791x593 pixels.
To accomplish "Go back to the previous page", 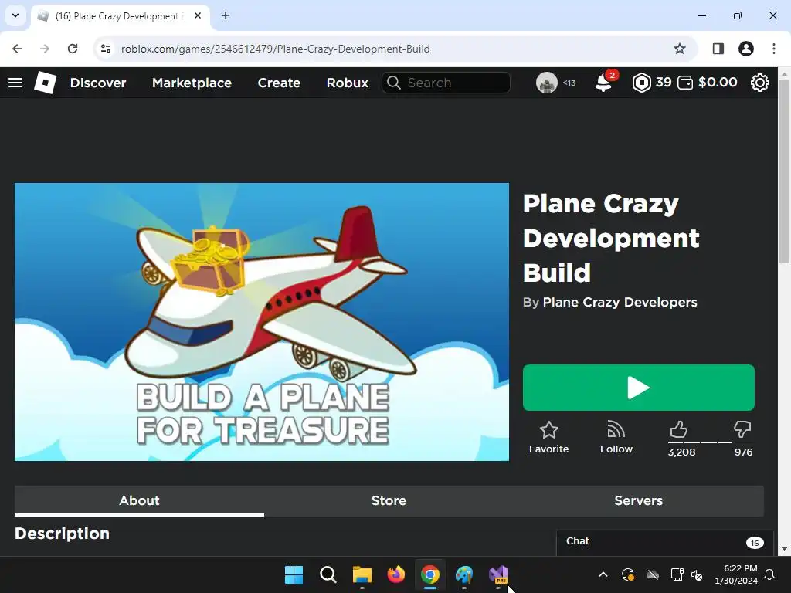I will 17,49.
